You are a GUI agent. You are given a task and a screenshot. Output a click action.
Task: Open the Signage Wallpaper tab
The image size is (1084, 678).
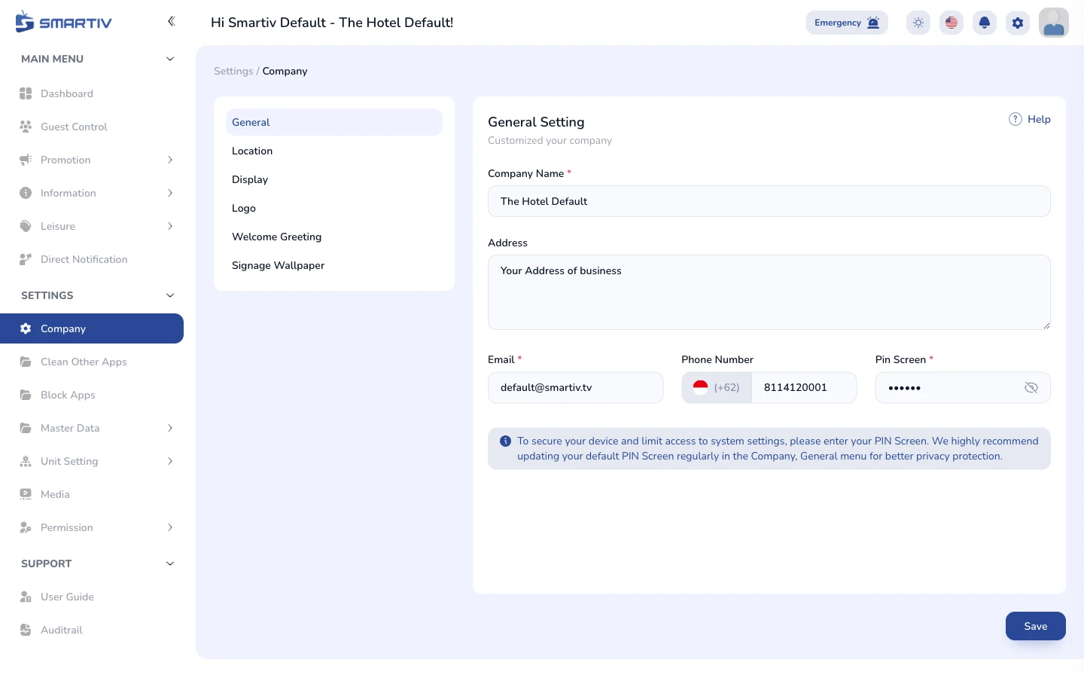pyautogui.click(x=334, y=265)
